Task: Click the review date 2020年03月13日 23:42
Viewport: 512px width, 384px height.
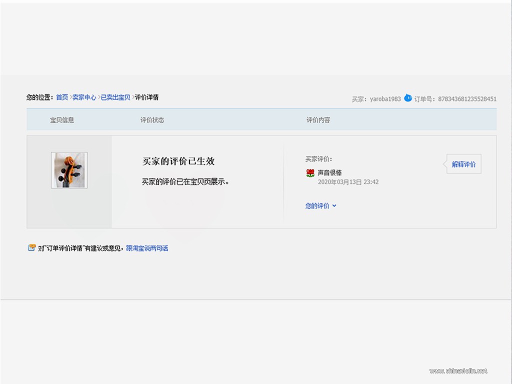Action: coord(348,182)
